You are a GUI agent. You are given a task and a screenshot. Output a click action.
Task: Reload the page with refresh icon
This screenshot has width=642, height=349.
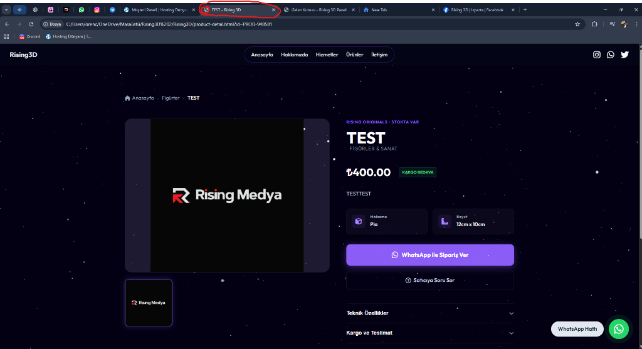pyautogui.click(x=31, y=24)
